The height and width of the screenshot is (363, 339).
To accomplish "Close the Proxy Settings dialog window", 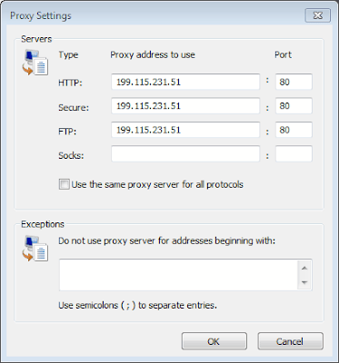I will [317, 15].
